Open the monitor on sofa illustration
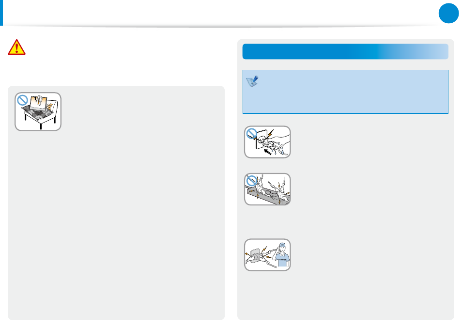The height and width of the screenshot is (328, 462). tap(38, 111)
